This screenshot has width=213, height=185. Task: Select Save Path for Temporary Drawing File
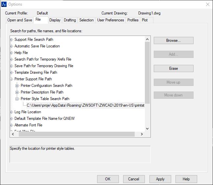tap(44, 66)
